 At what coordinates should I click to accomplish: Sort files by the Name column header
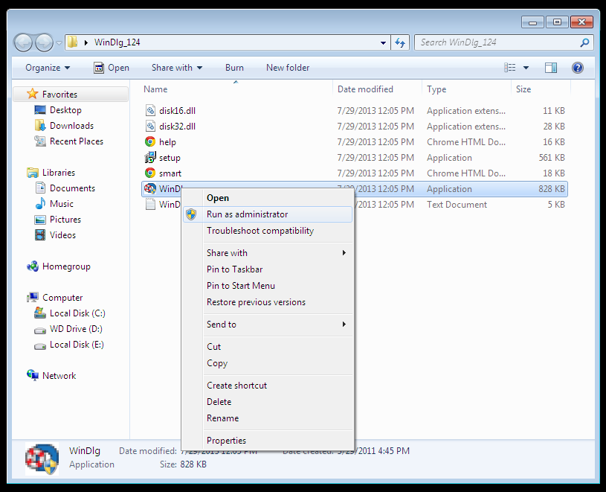click(x=155, y=89)
